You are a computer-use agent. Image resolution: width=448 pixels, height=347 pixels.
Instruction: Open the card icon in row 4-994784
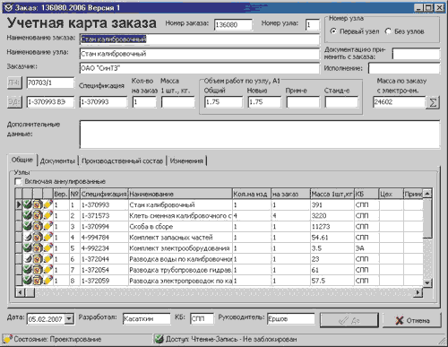38,238
